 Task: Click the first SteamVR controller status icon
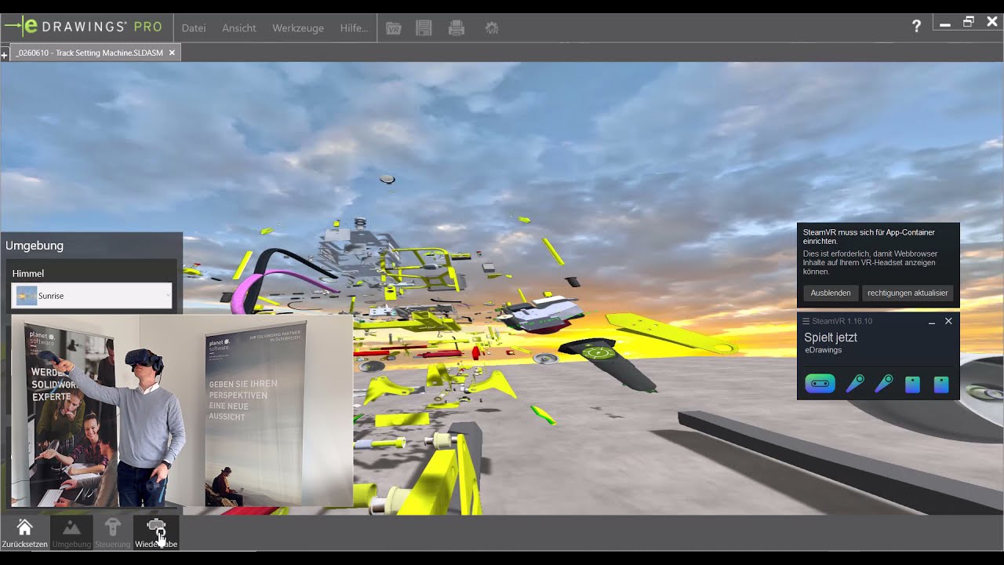[x=855, y=384]
